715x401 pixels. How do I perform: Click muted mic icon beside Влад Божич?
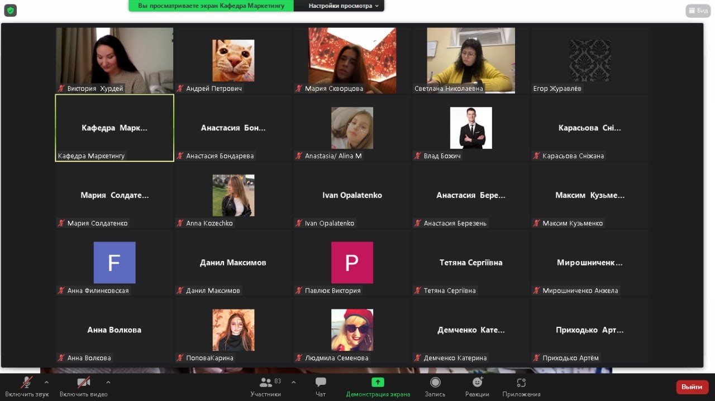(418, 156)
